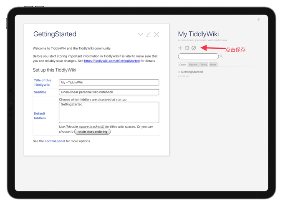283x206 pixels.
Task: Click the Set up this TiddlyWiki heading
Action: [55, 70]
